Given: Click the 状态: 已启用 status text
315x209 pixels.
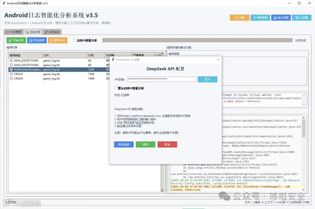Looking at the screenshot, I should (122, 95).
